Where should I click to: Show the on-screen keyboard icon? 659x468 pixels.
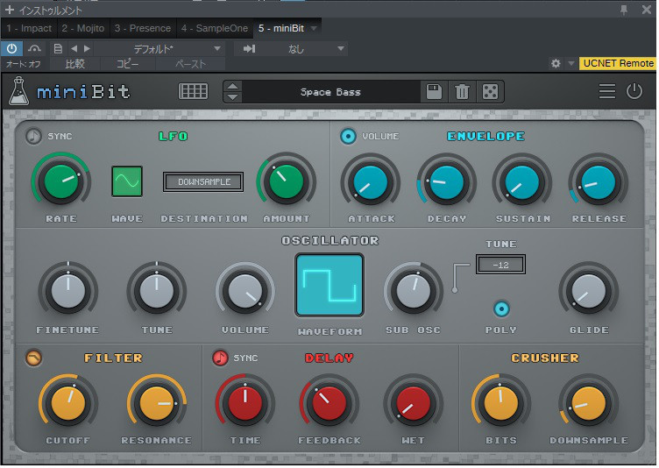(194, 91)
